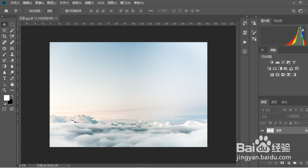Click the histogram warning triangle

pyautogui.click(x=302, y=30)
